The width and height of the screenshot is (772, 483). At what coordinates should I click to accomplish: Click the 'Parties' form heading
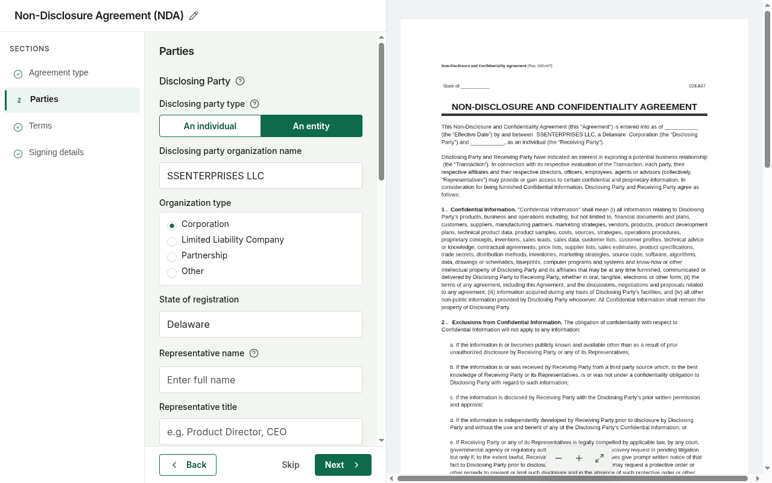pyautogui.click(x=177, y=51)
